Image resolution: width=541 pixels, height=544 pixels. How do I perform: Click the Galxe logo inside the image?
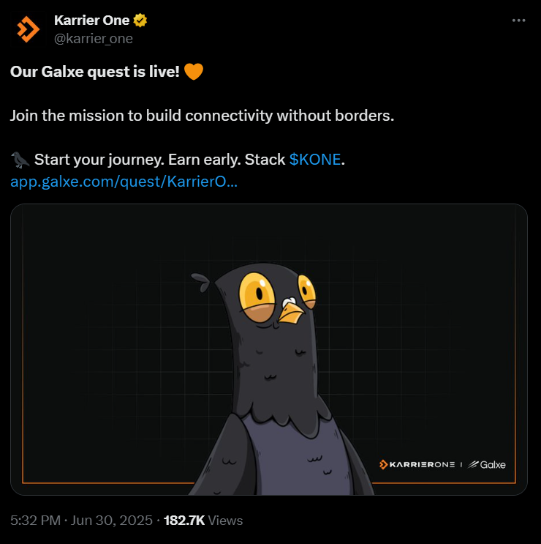(x=487, y=464)
